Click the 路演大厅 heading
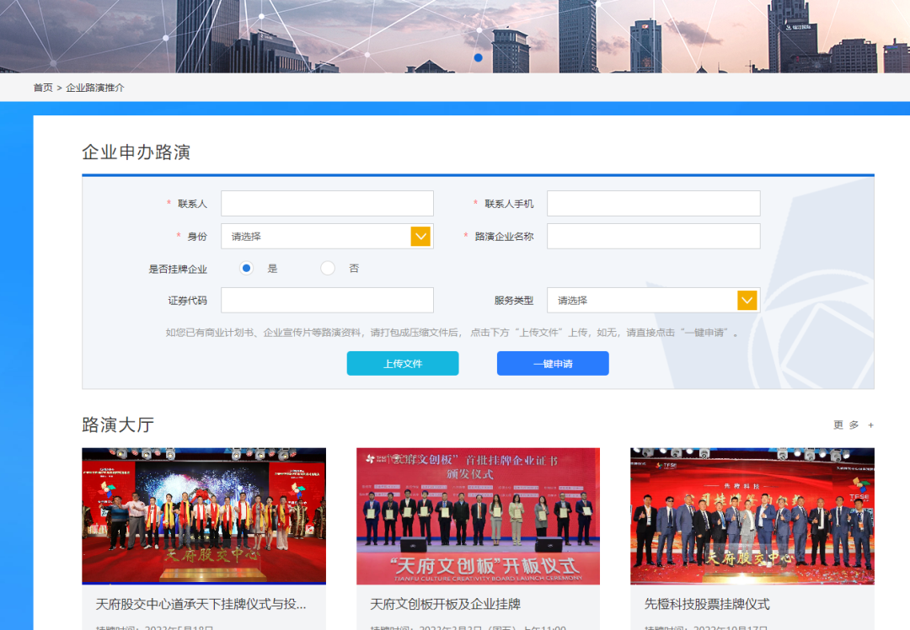Image resolution: width=910 pixels, height=630 pixels. [118, 424]
